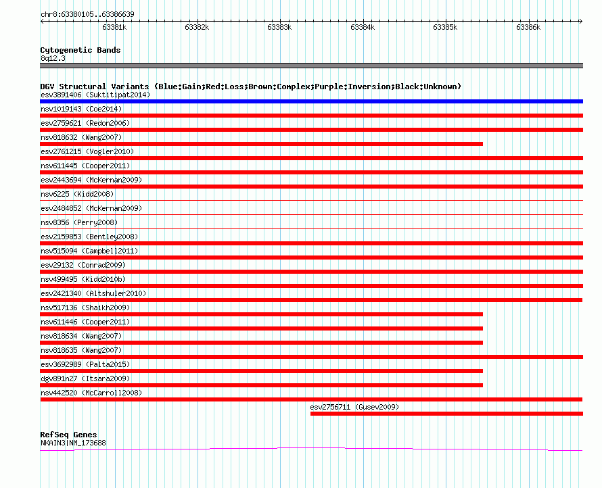
Task: Click the esv3891406 (Suktitipat2014) label
Action: [95, 95]
